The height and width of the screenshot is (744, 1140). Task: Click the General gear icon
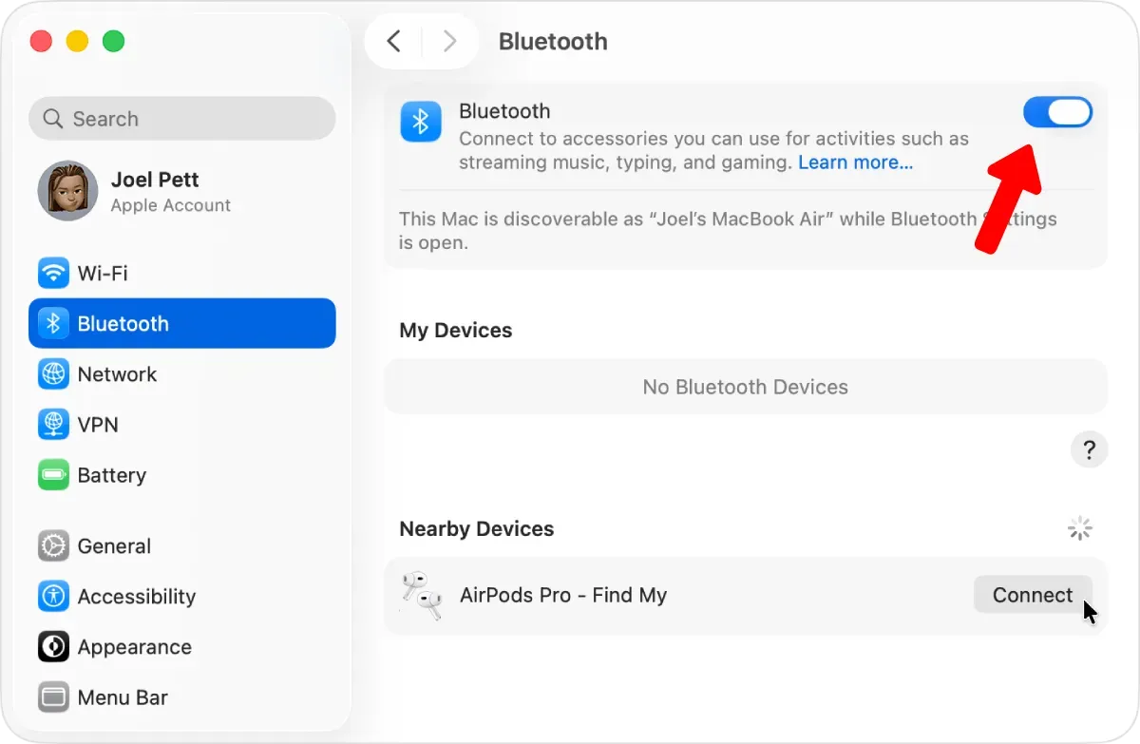[x=53, y=546]
